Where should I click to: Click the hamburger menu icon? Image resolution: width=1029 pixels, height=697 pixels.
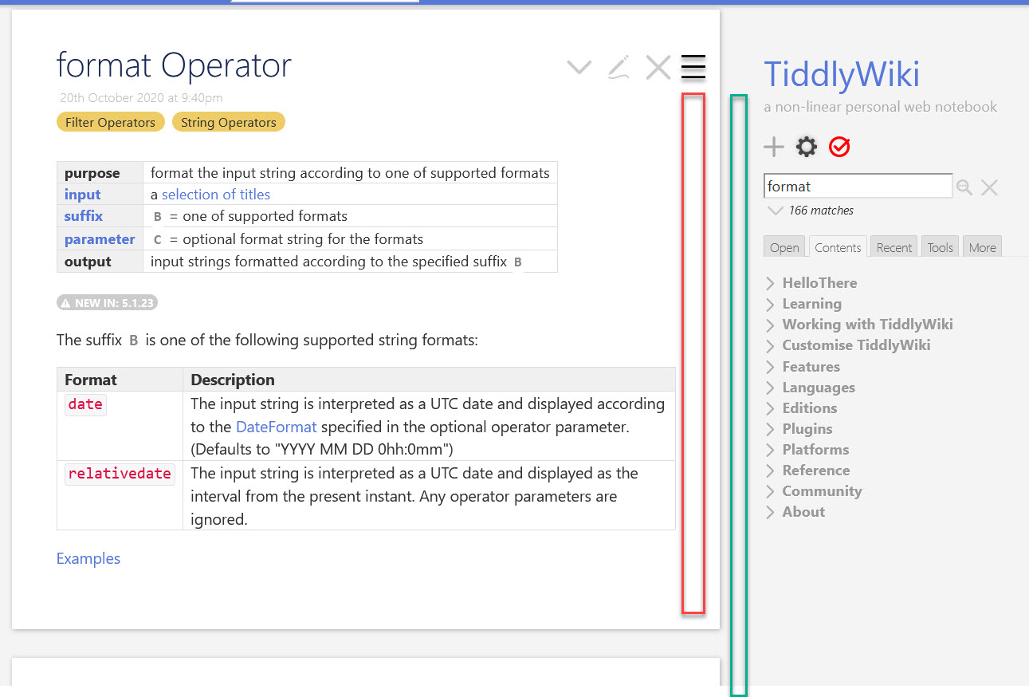tap(693, 67)
